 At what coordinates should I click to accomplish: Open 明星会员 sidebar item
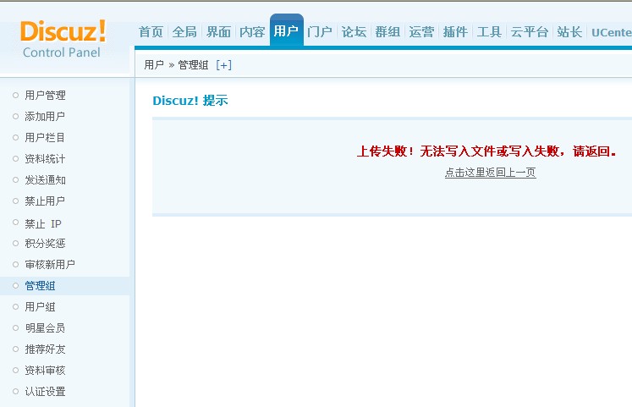[x=45, y=328]
